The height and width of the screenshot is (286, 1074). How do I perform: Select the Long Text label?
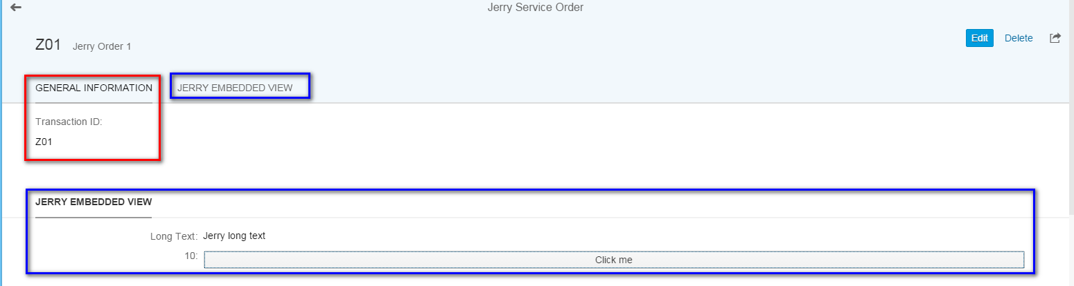[x=174, y=236]
